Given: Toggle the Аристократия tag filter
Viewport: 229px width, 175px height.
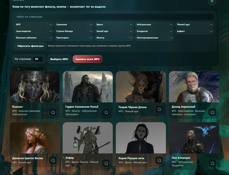Looking at the screenshot, I should pyautogui.click(x=31, y=31).
